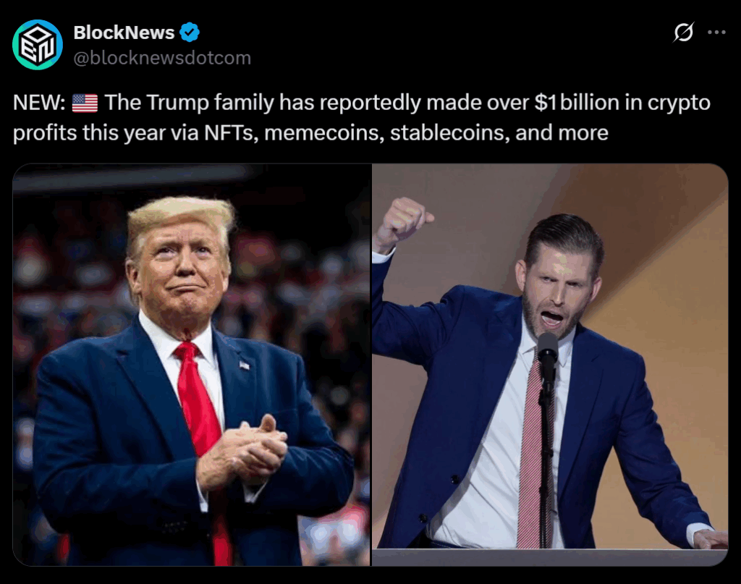
Task: Open the BlockNews profile avatar
Action: coord(38,45)
